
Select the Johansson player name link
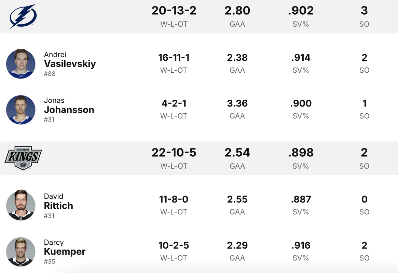[x=69, y=110]
